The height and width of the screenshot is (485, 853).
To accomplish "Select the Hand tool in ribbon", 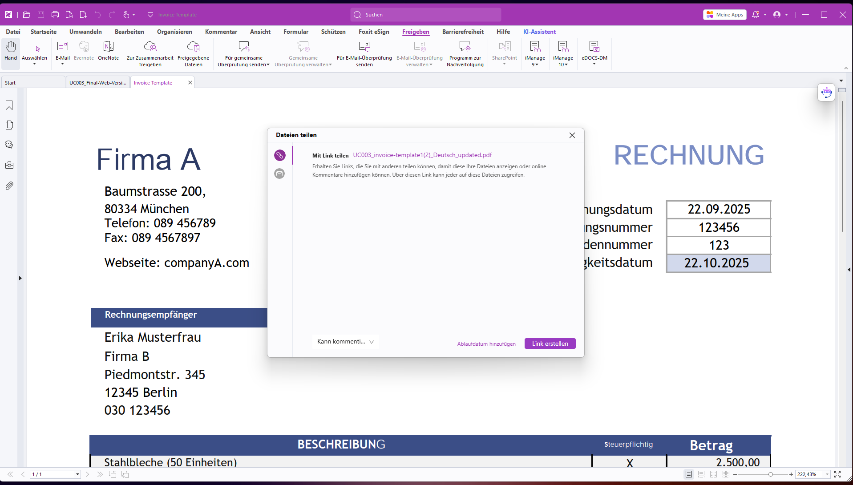I will pos(11,53).
